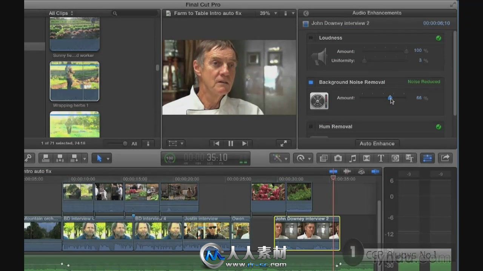Open the edit mode options dropdown
Viewport: 483px width, 271px height.
coord(84,158)
